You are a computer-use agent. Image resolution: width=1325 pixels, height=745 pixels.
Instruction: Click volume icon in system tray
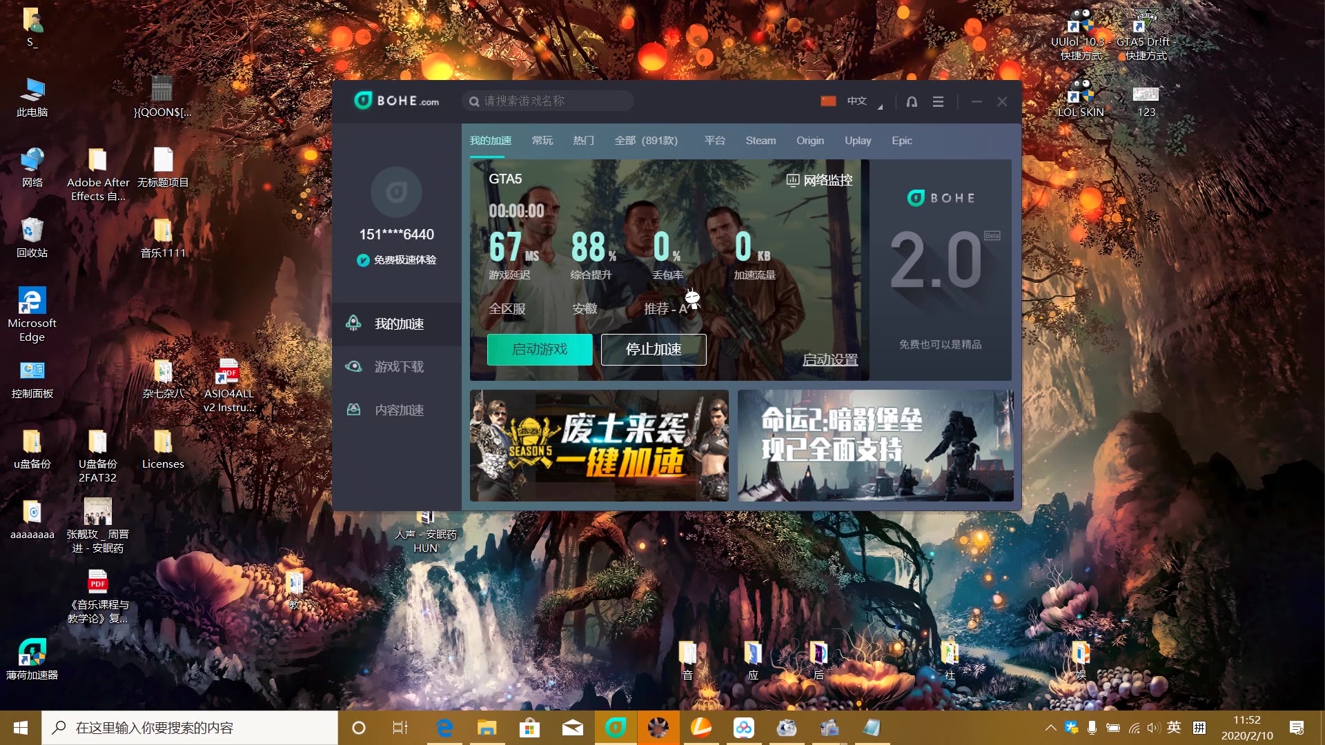[1153, 728]
